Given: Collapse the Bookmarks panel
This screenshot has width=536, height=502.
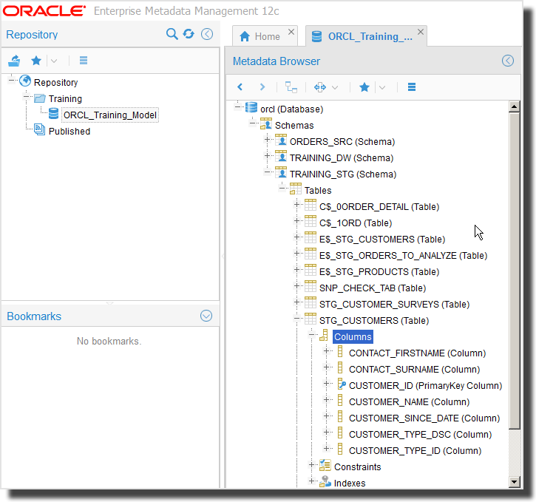Looking at the screenshot, I should coord(206,316).
